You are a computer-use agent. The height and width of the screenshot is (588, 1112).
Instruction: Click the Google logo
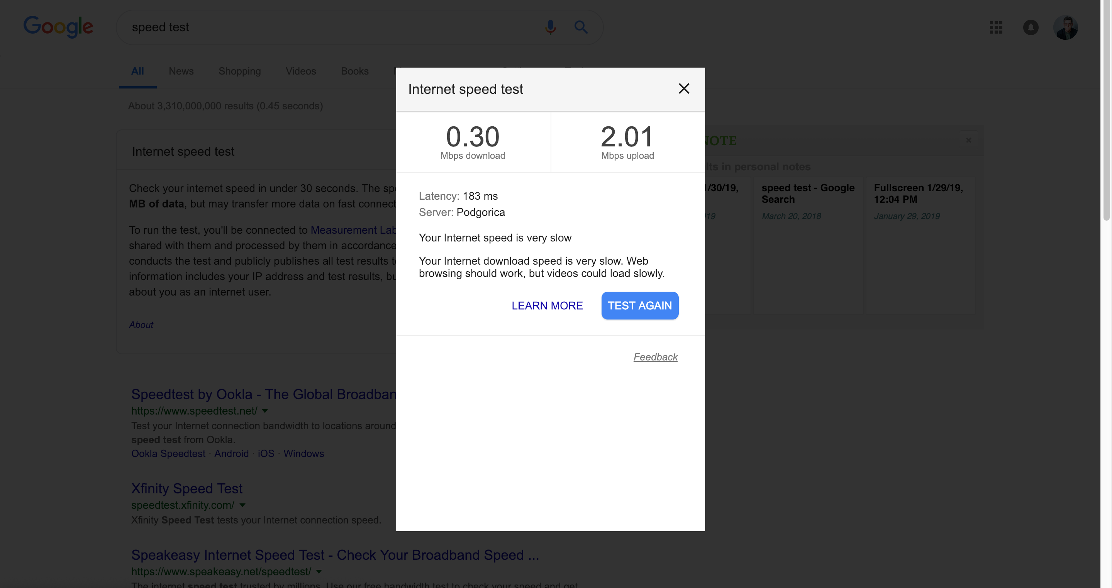(58, 27)
